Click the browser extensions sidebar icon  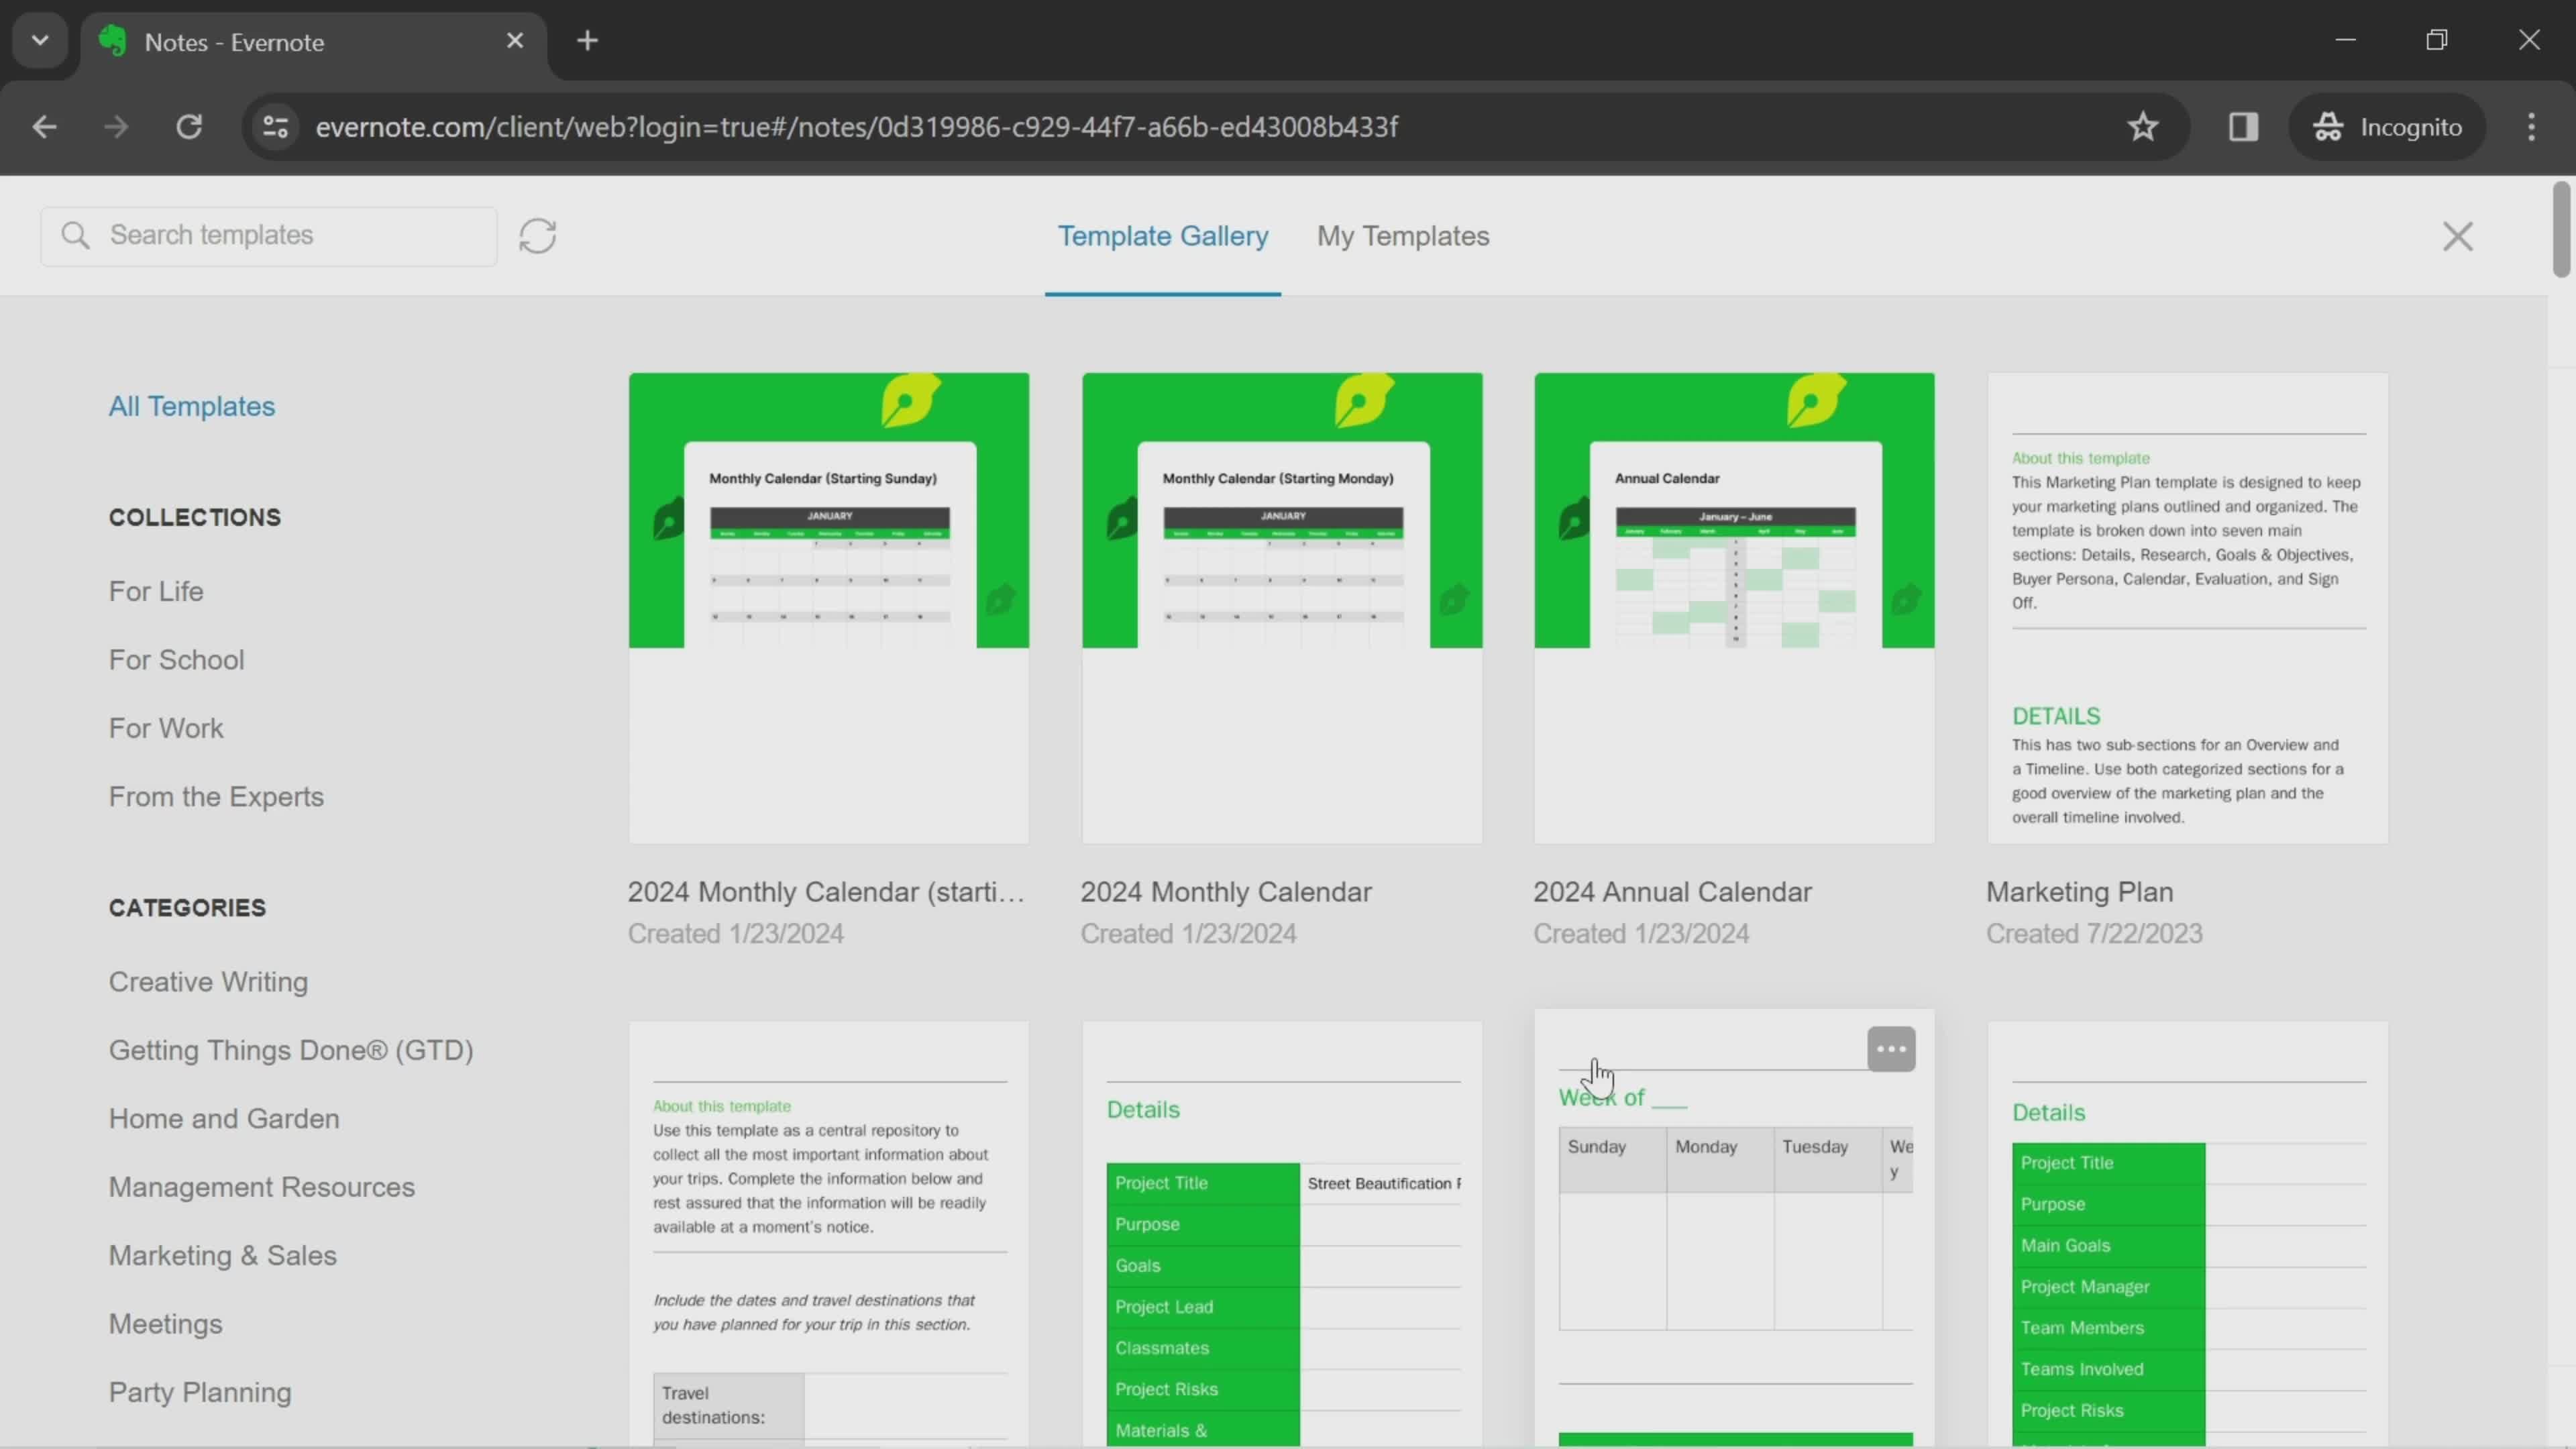click(2242, 125)
